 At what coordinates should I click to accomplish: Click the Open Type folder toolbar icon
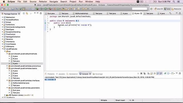[63, 9]
